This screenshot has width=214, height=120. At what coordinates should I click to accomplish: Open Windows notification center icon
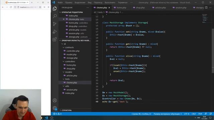pos(210,118)
